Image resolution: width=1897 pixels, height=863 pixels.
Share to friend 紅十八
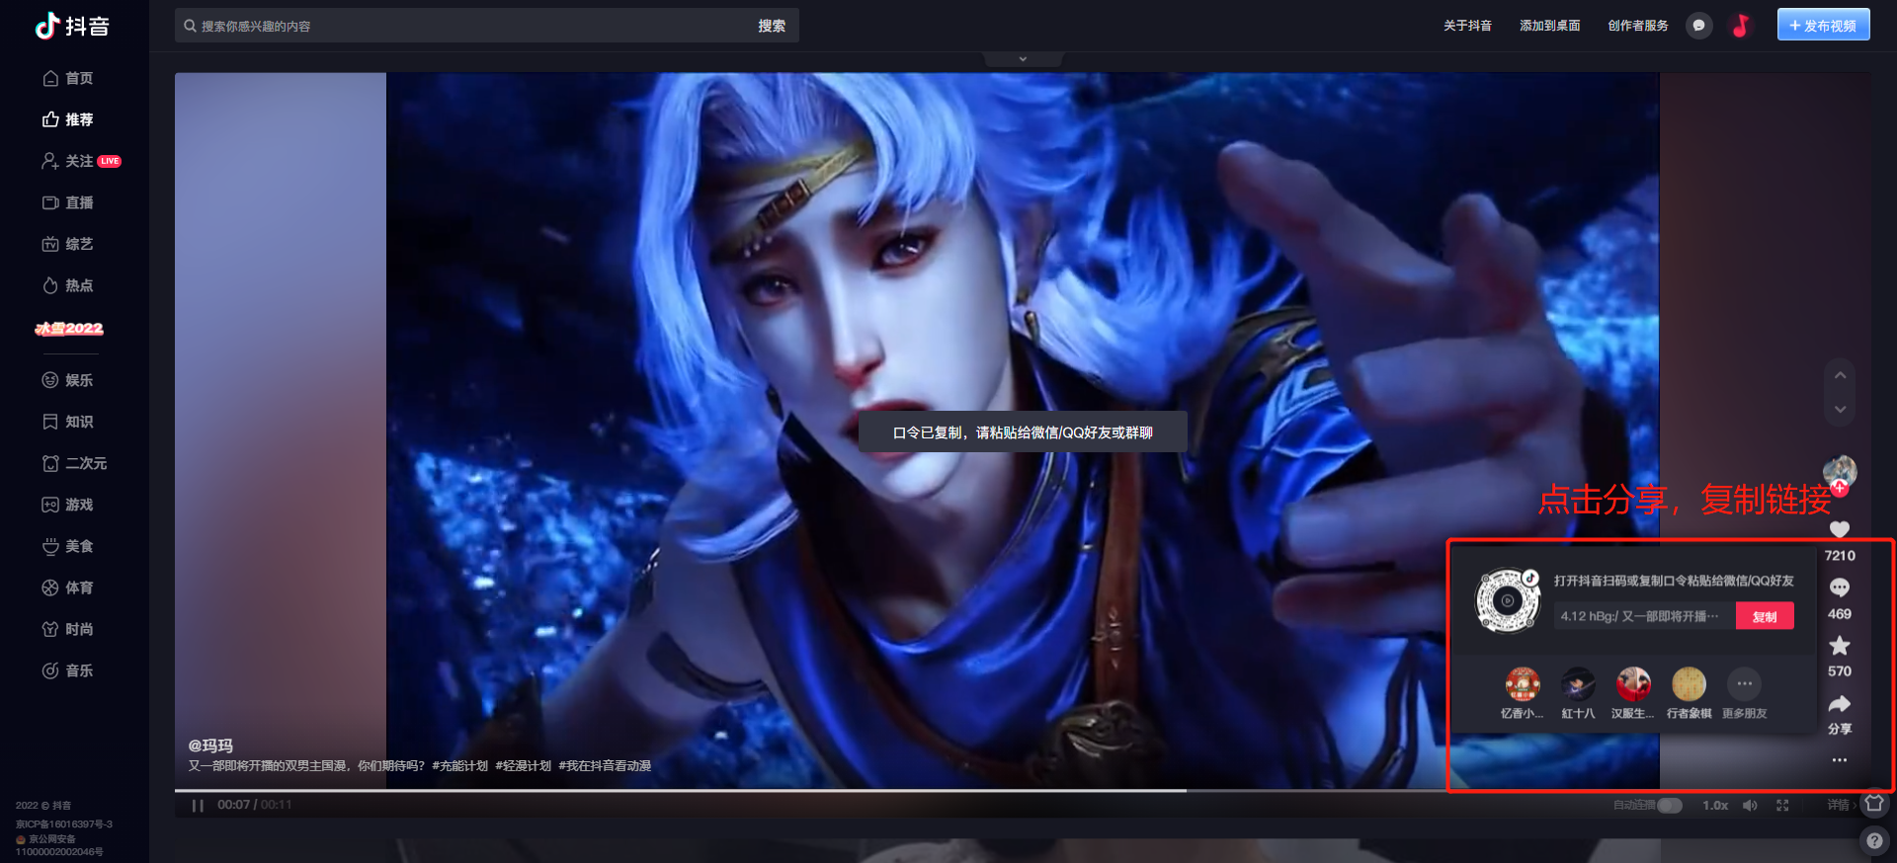pos(1577,693)
